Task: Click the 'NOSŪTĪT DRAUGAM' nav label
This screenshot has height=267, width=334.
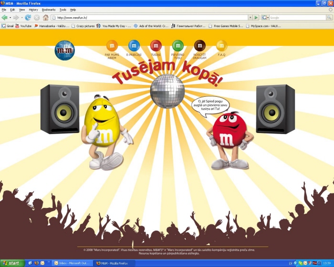Action: point(199,56)
